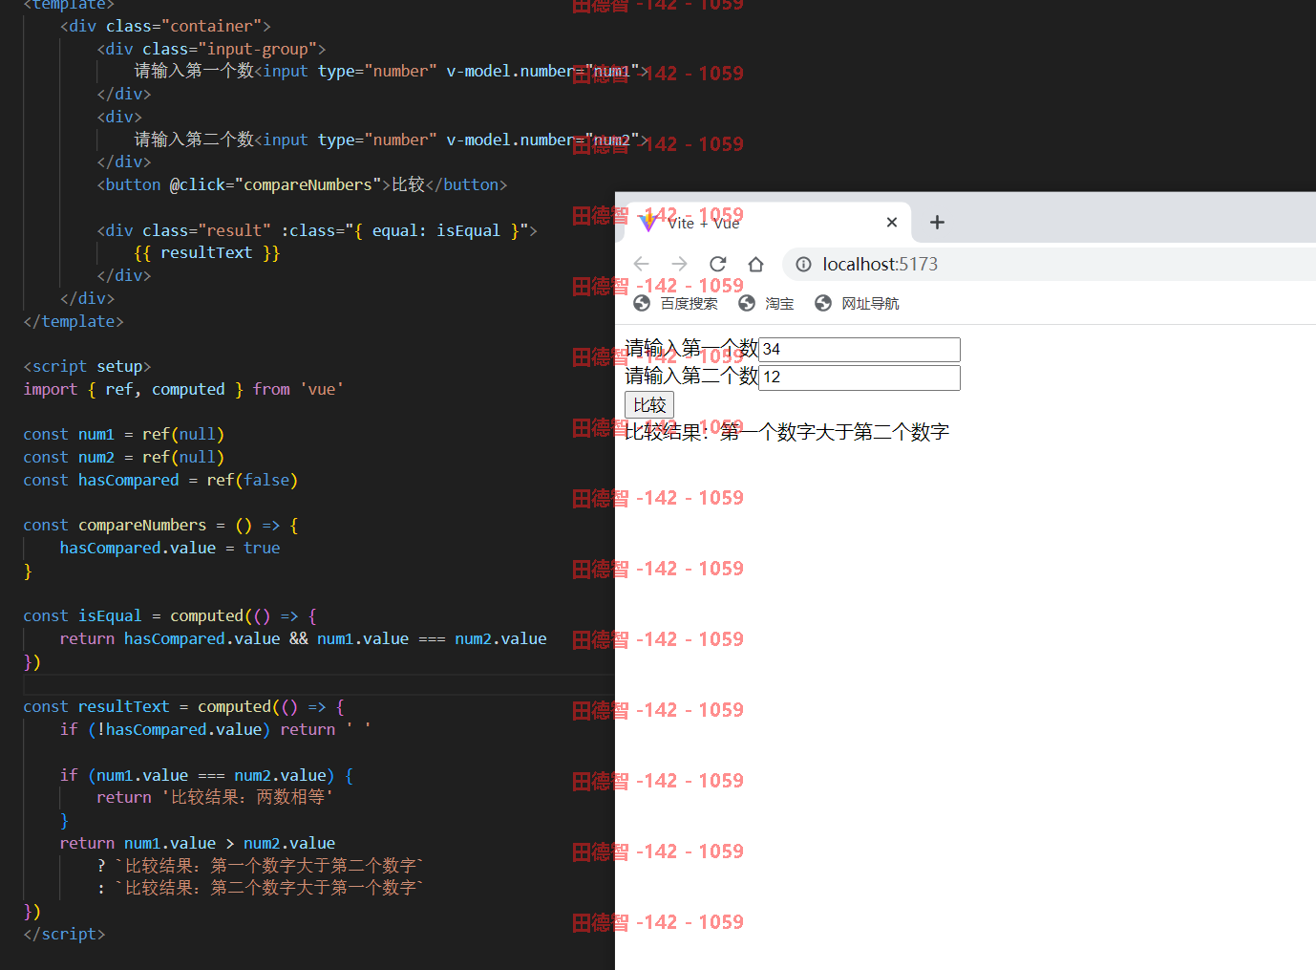Click the 'div class="result"' line in code
Screen dimensions: 1316x970
pyautogui.click(x=317, y=230)
